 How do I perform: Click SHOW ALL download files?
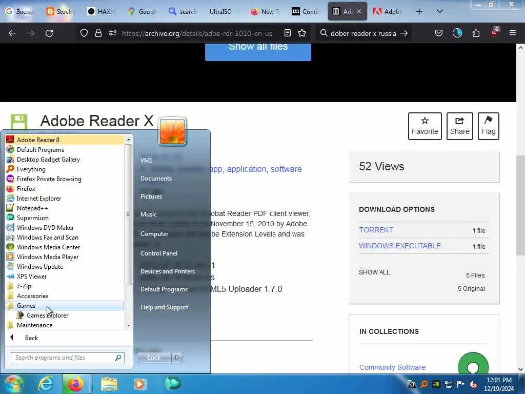click(x=374, y=272)
